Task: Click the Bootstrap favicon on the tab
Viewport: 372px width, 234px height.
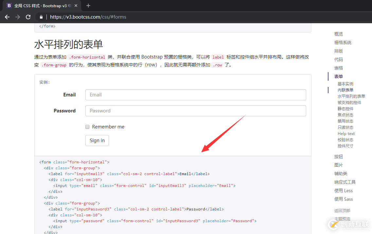Action: coord(9,6)
